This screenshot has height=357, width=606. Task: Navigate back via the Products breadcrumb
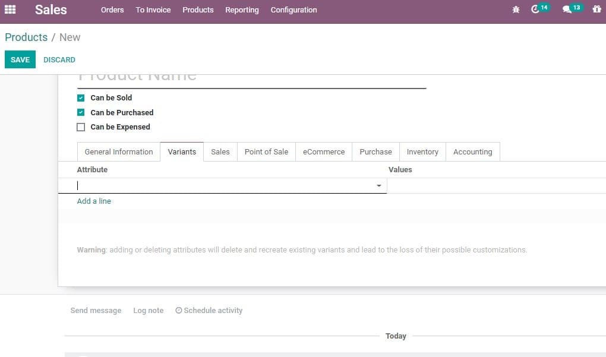coord(26,37)
